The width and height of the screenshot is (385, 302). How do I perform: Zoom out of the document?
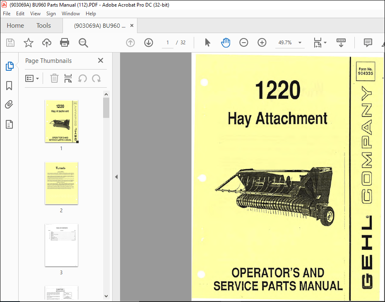click(243, 43)
